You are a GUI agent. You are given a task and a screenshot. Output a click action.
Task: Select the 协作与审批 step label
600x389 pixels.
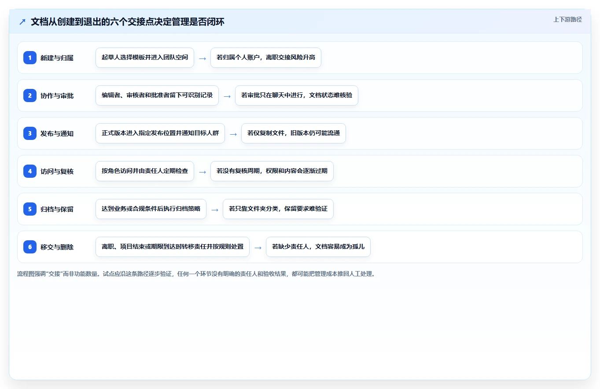[x=57, y=95]
